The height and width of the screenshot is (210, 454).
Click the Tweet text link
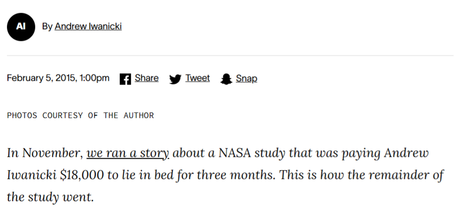pos(197,78)
